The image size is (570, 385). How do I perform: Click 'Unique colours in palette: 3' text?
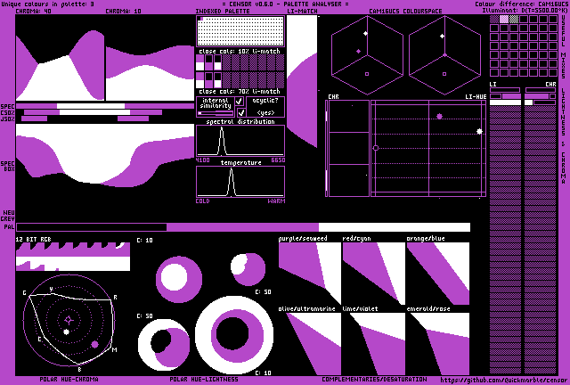[x=47, y=4]
